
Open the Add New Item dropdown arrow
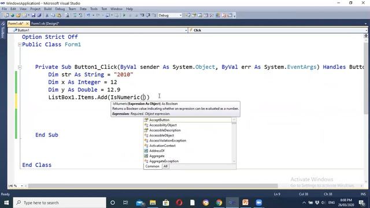(x=28, y=16)
